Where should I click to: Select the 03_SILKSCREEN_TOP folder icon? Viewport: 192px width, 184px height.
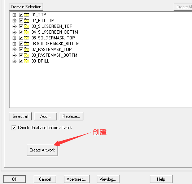pos(27,26)
